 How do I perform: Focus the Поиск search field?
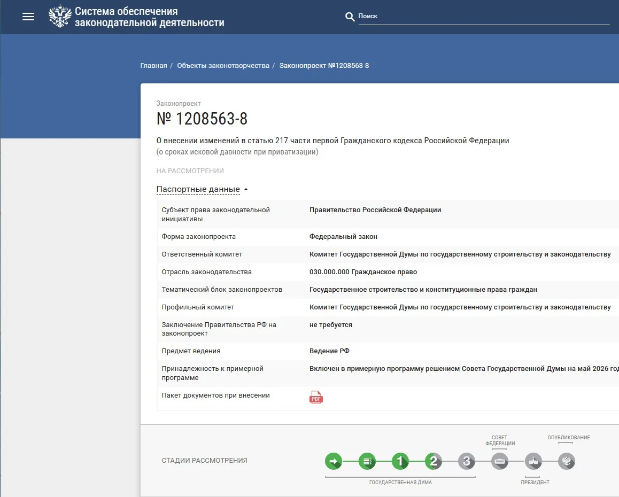point(484,16)
